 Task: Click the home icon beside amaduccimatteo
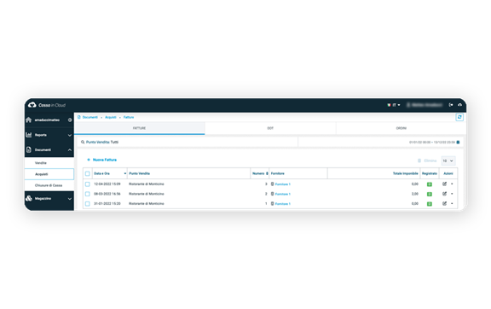click(29, 120)
